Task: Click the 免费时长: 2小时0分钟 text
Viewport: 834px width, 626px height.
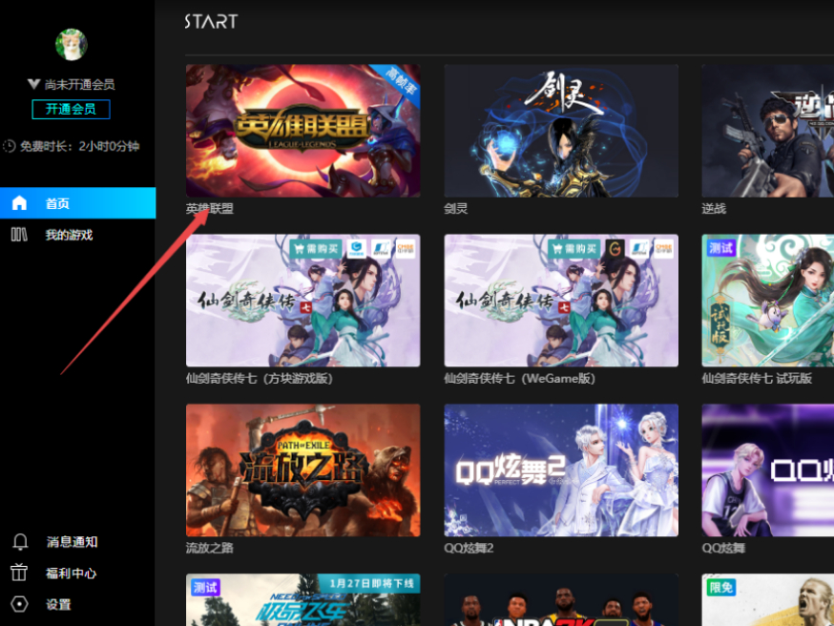Action: pos(80,146)
